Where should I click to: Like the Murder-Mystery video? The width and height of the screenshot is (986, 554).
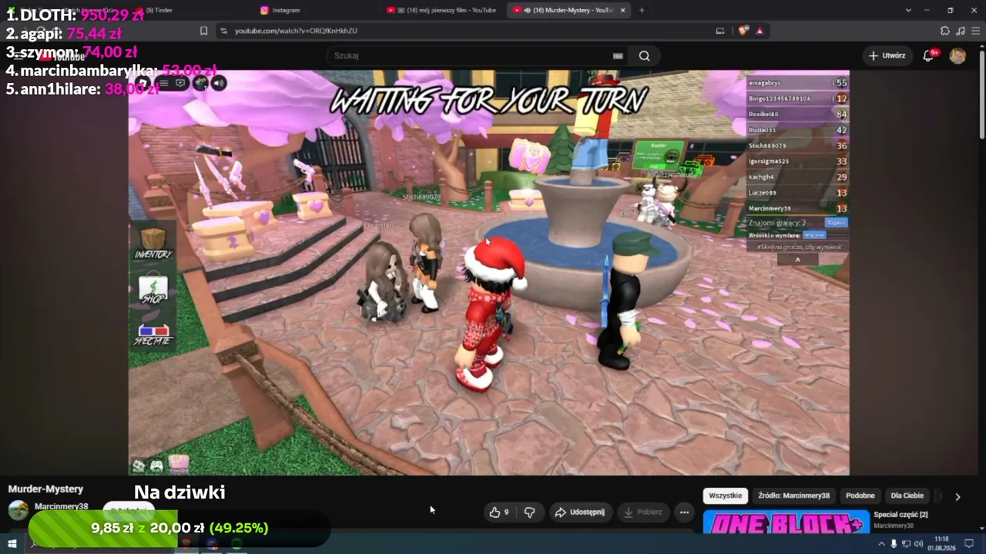tap(498, 512)
